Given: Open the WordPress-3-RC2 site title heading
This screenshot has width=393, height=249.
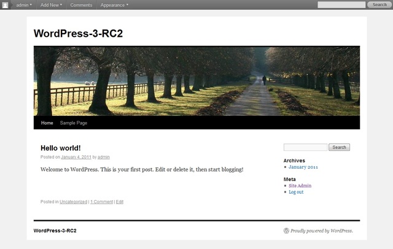Looking at the screenshot, I should (x=78, y=34).
